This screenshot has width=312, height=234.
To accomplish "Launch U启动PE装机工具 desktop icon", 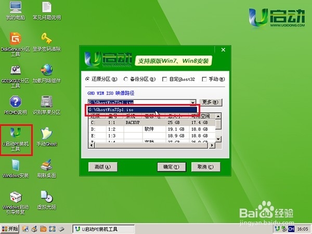I will coord(16,139).
